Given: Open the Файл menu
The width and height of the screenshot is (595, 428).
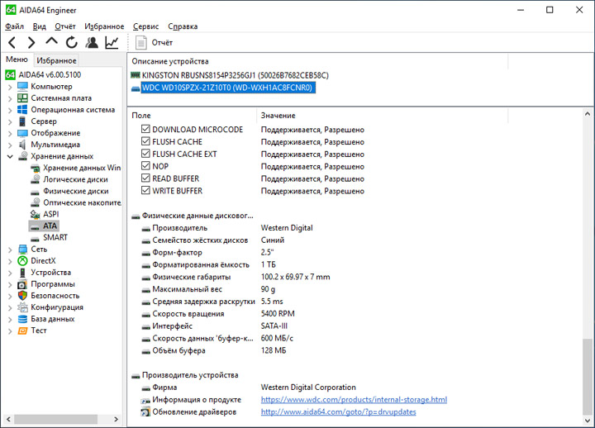Looking at the screenshot, I should 14,26.
